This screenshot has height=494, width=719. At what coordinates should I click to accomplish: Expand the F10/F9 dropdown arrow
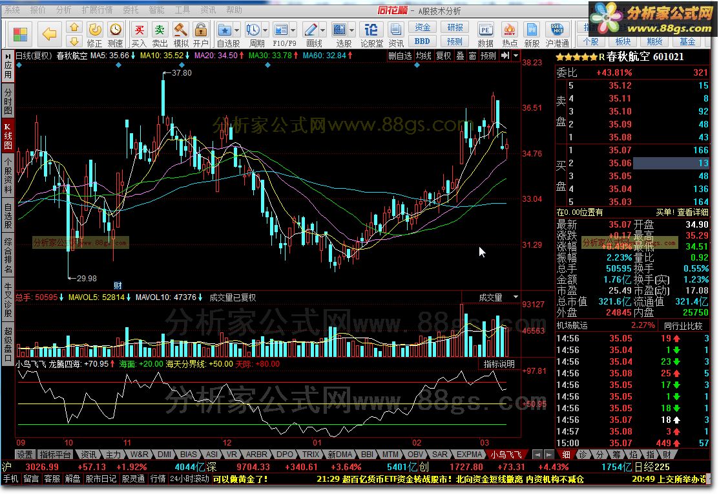(x=293, y=31)
